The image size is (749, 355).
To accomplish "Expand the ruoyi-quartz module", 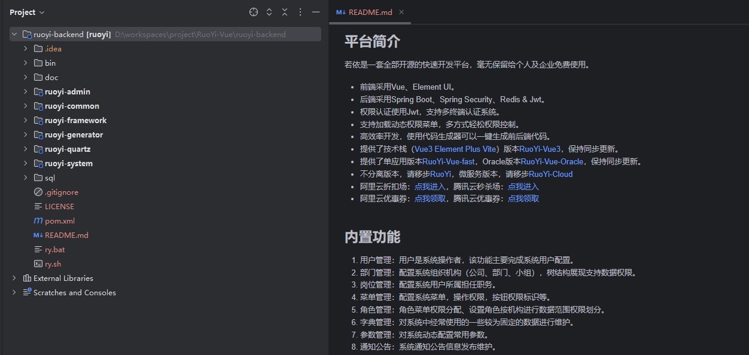I will (26, 149).
